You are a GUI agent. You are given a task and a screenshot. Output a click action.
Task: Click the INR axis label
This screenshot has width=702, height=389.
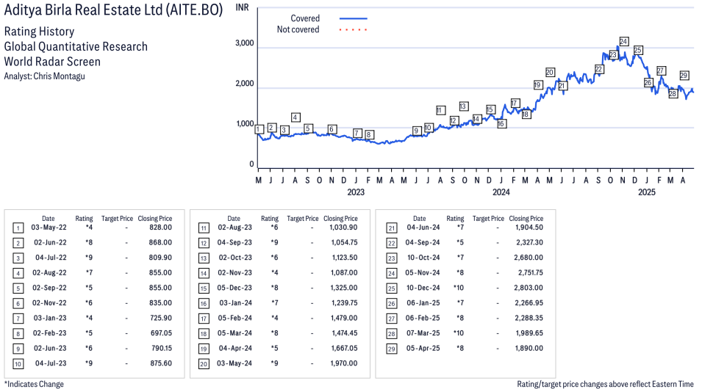tap(242, 7)
